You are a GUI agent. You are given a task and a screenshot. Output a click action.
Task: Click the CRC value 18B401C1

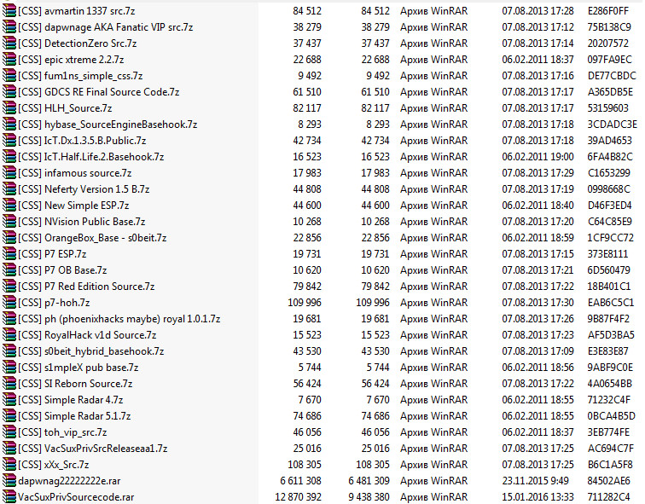tap(609, 287)
